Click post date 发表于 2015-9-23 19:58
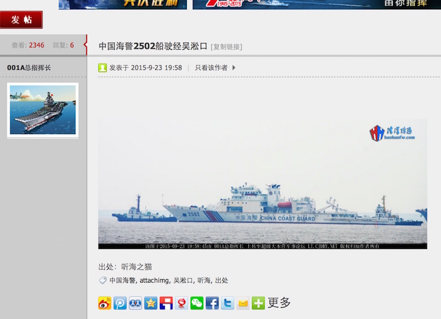The height and width of the screenshot is (319, 441). coord(146,67)
